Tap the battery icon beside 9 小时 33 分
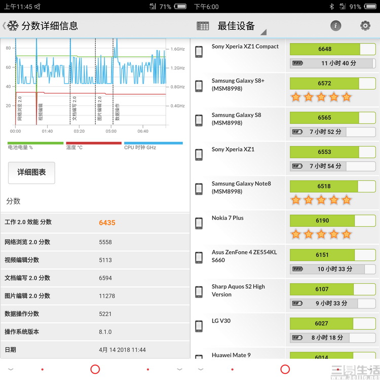 click(297, 303)
